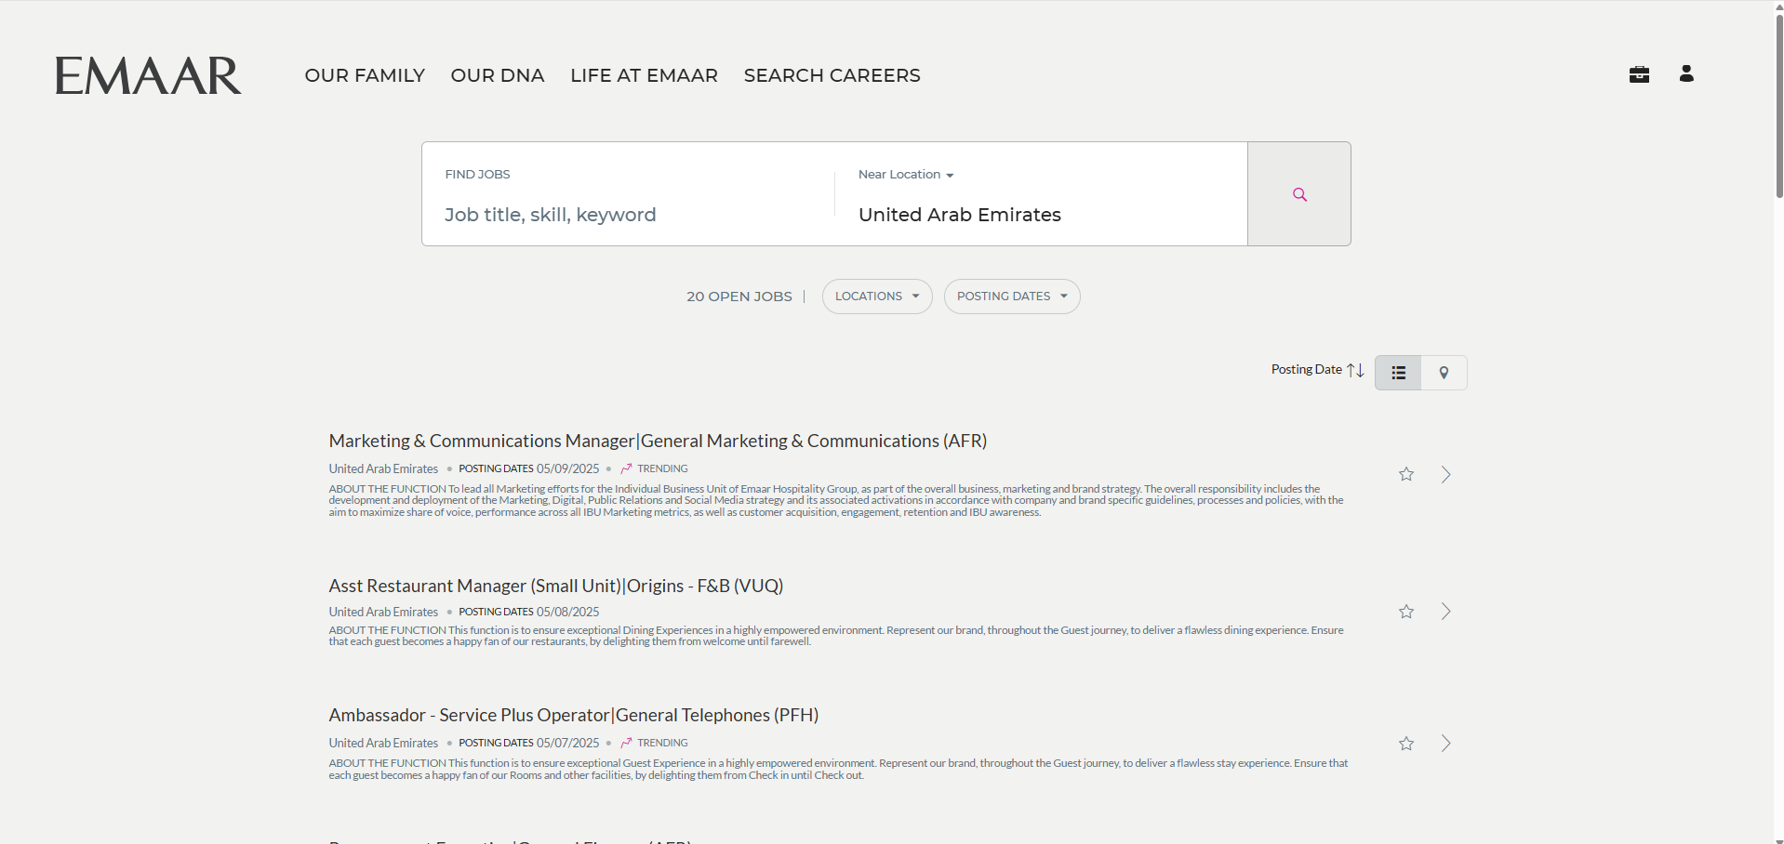Expand the POSTING DATES filter dropdown
This screenshot has height=844, width=1784.
click(x=1012, y=297)
